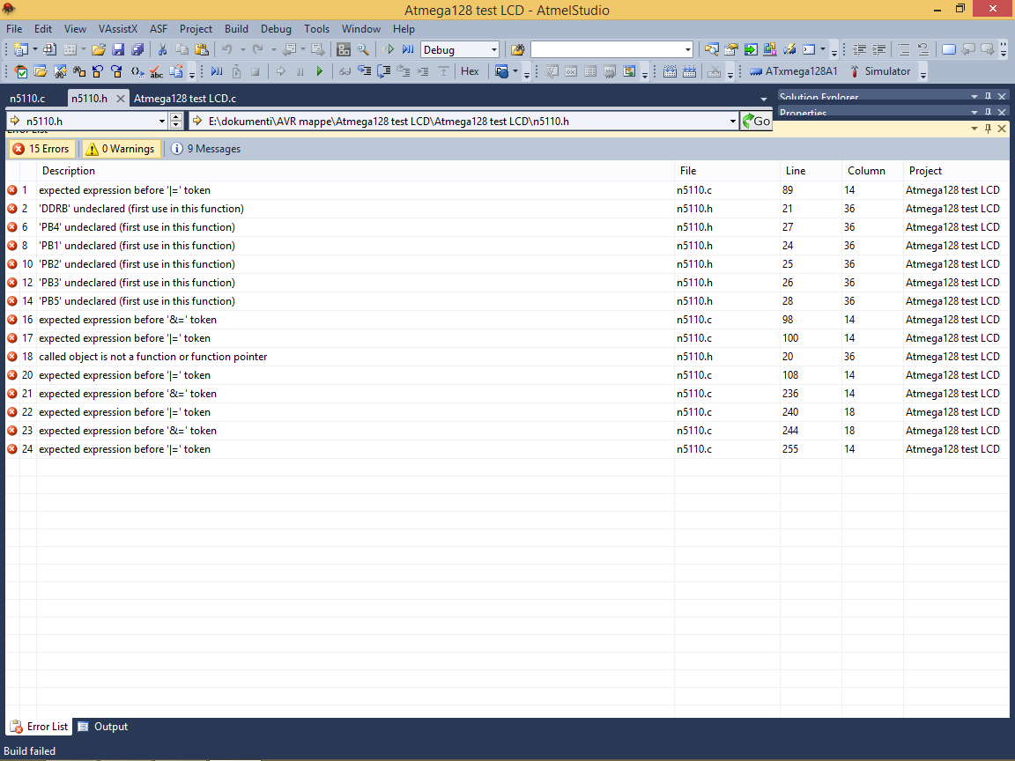Click the Cut scissors icon
This screenshot has width=1015, height=761.
[162, 50]
